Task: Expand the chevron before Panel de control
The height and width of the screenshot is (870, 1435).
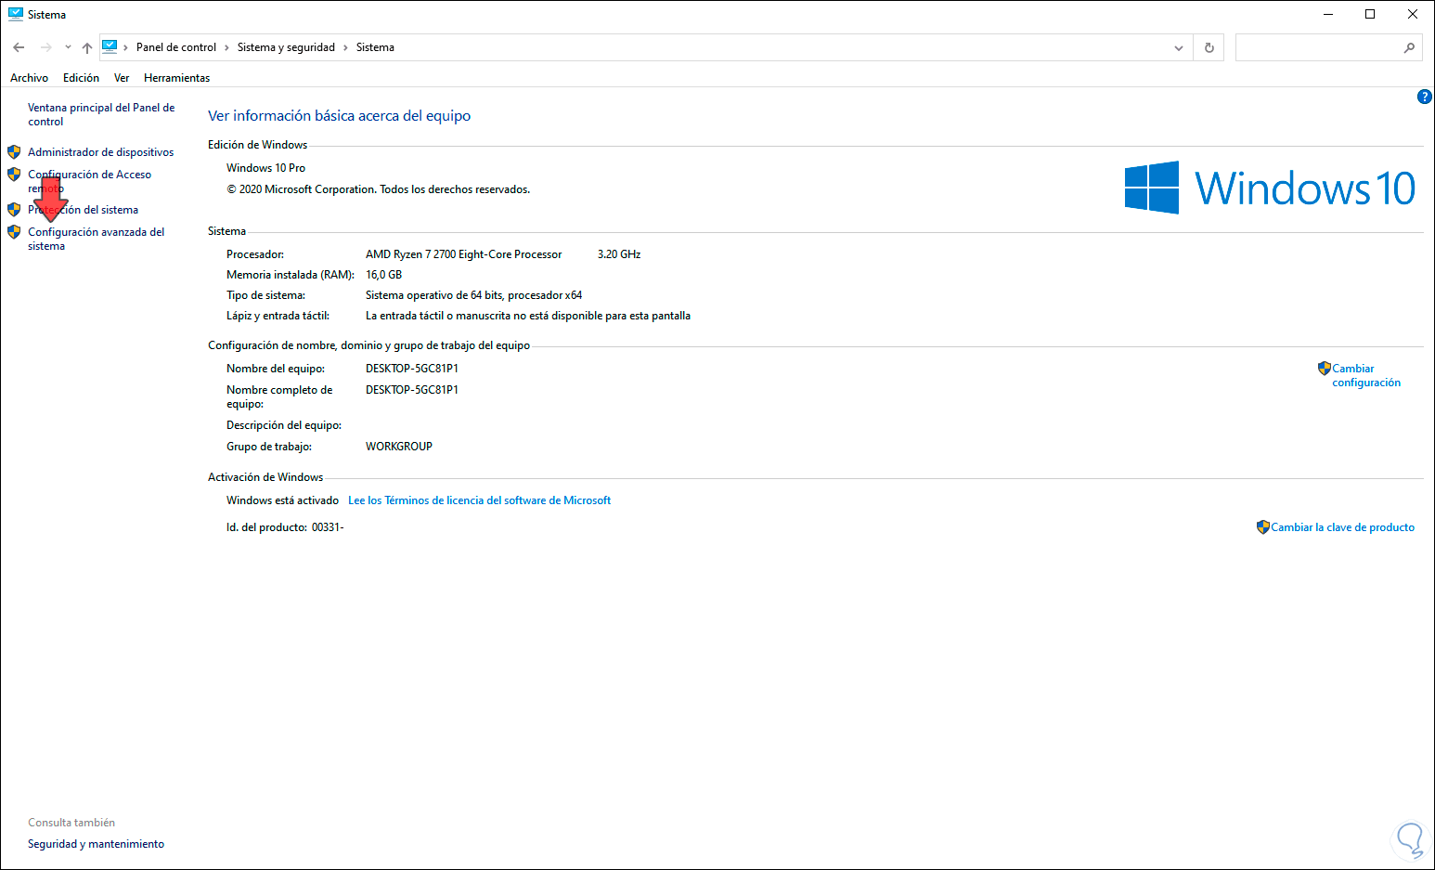Action: pyautogui.click(x=126, y=47)
